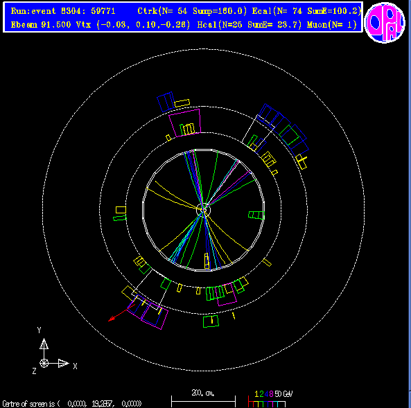The width and height of the screenshot is (411, 408).
Task: Click the Hcal SumE= 23.7 header text
Action: [250, 25]
